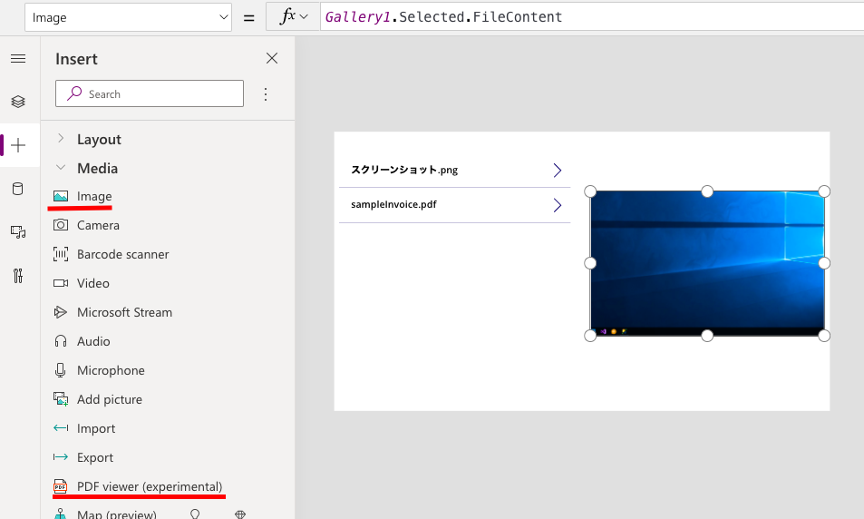This screenshot has height=519, width=864.
Task: Insert the Map (preview) control
Action: [116, 514]
